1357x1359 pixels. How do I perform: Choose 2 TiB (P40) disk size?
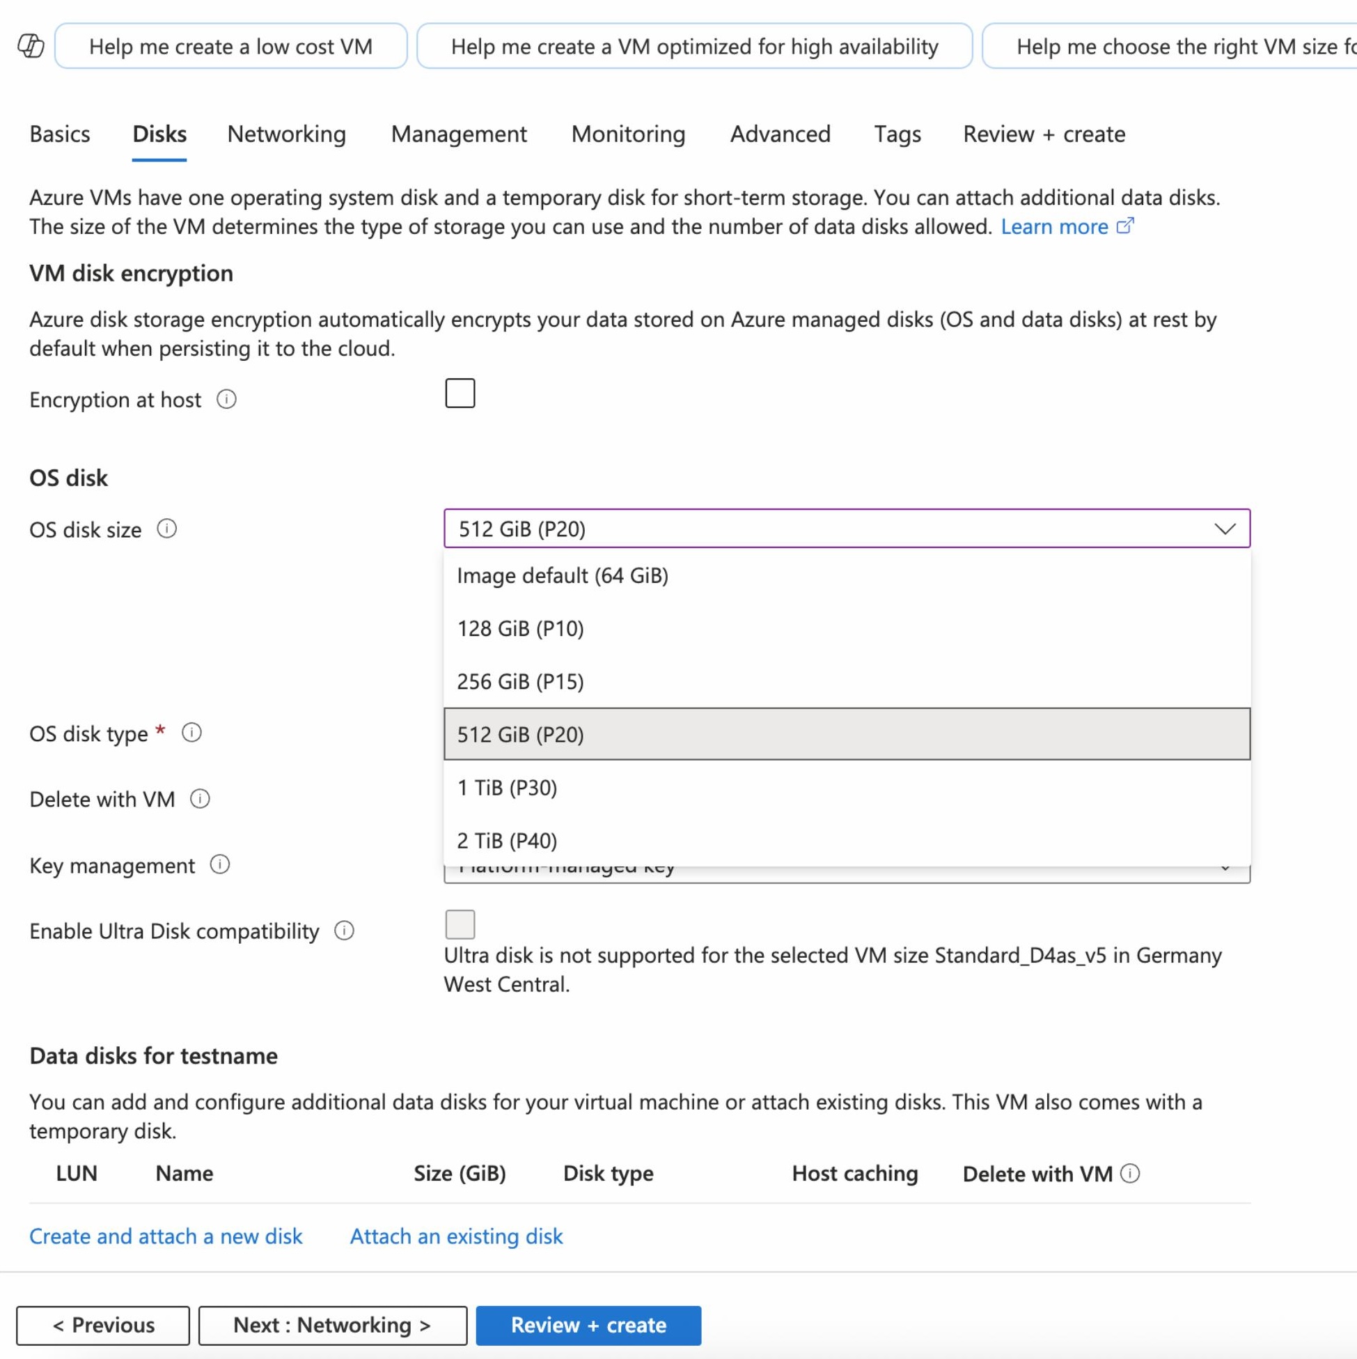(847, 841)
